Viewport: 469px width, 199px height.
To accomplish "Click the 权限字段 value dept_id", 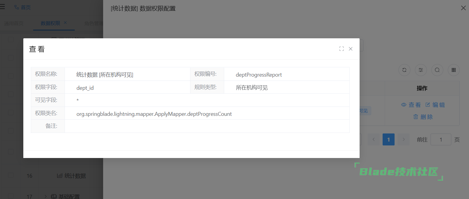I will 85,88.
